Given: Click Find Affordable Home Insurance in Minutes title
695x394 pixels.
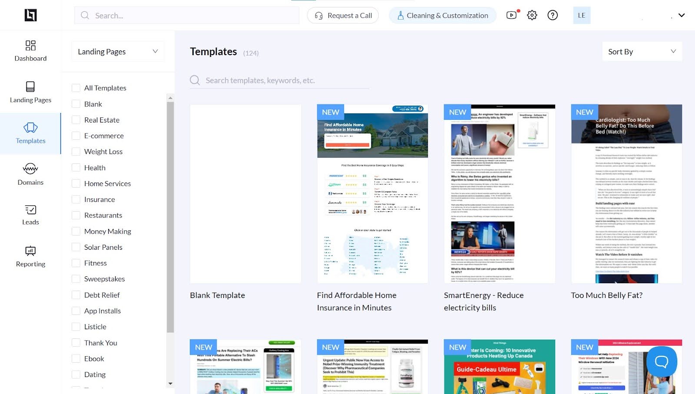Looking at the screenshot, I should coord(357,301).
